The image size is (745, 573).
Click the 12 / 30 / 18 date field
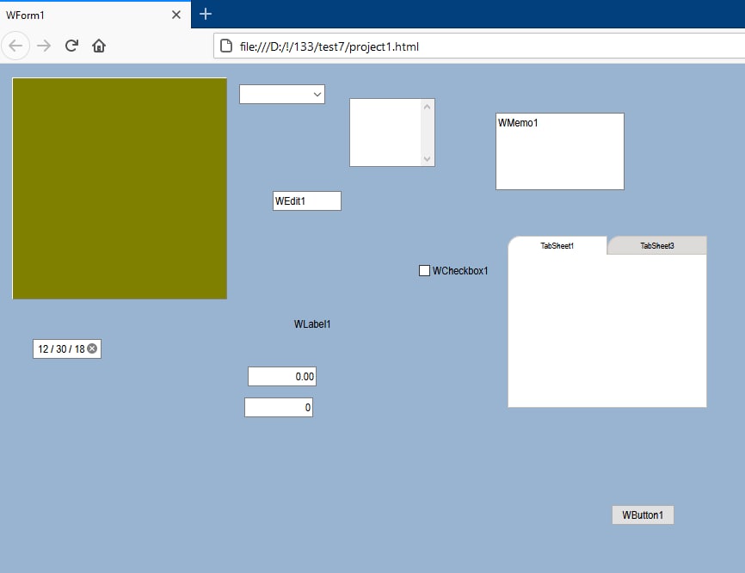point(67,349)
